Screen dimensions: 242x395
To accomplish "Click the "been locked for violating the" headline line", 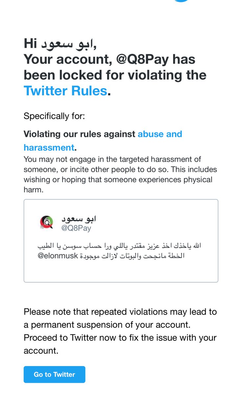I will (x=115, y=75).
